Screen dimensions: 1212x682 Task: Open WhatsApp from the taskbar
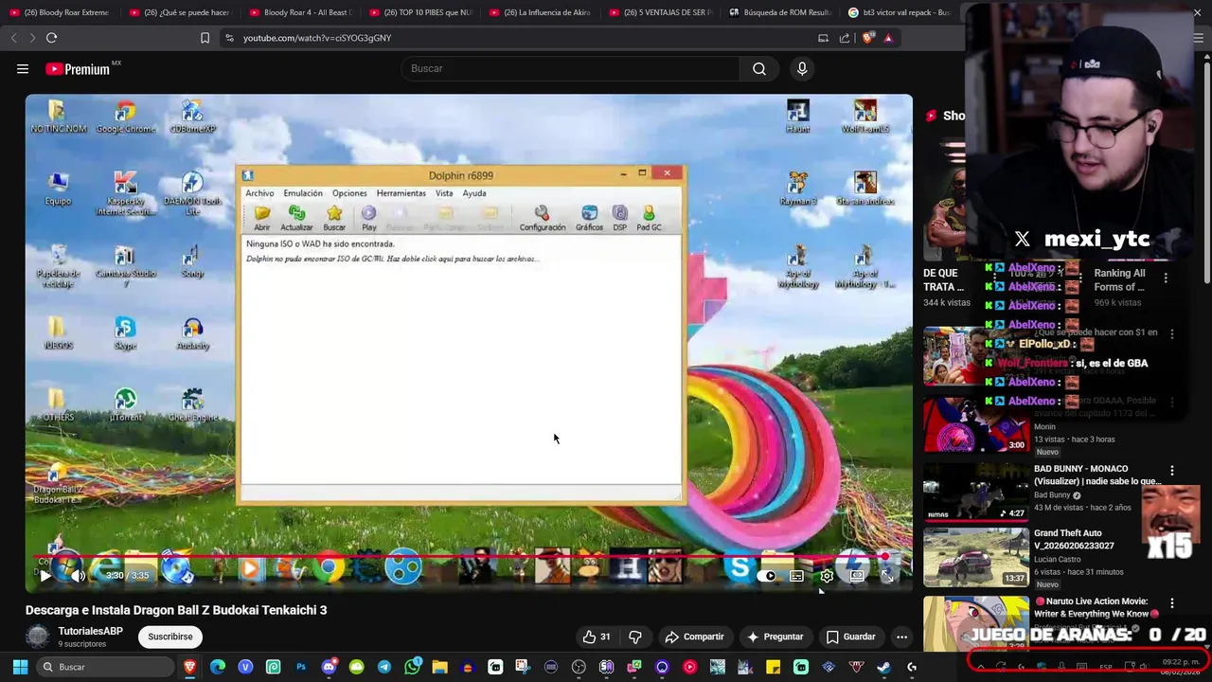(412, 667)
